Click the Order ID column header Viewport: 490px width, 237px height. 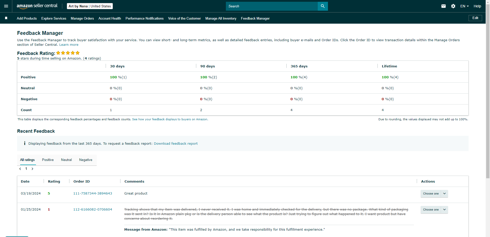point(82,181)
